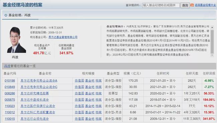Open 档案 for fund 008286
The height and width of the screenshot is (123, 217).
[98, 93]
